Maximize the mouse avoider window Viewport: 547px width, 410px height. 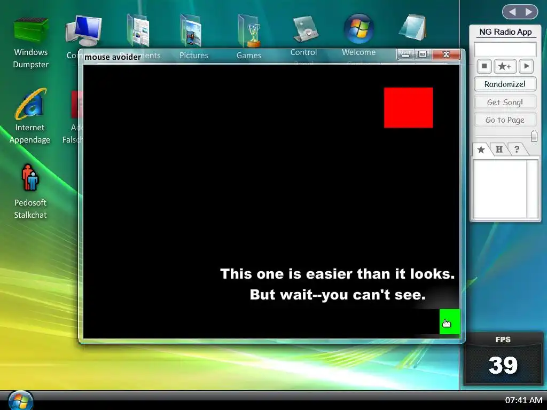pyautogui.click(x=423, y=54)
